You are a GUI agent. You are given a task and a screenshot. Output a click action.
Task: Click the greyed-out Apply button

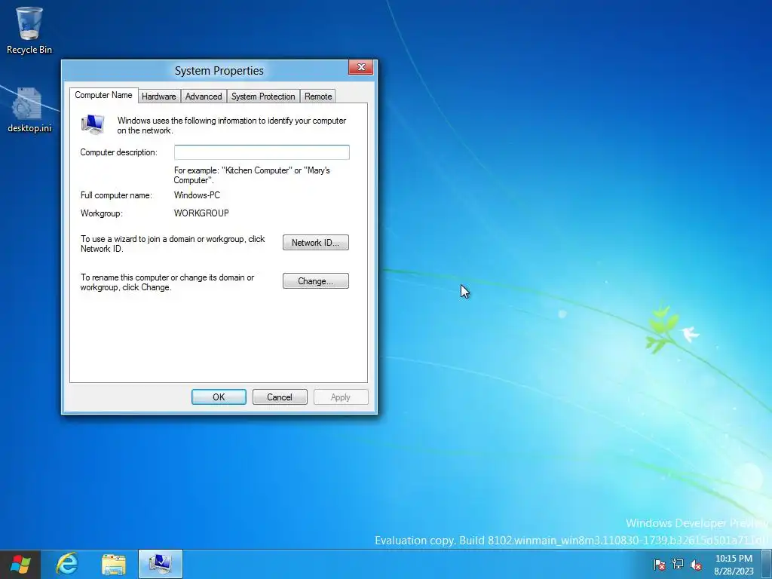[x=341, y=397]
